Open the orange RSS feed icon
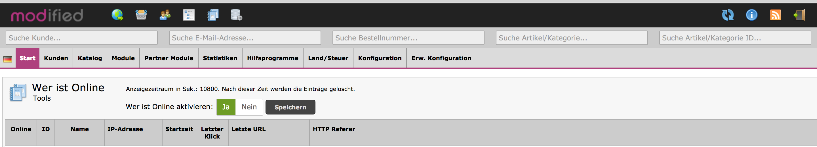This screenshot has width=817, height=147. coord(775,15)
